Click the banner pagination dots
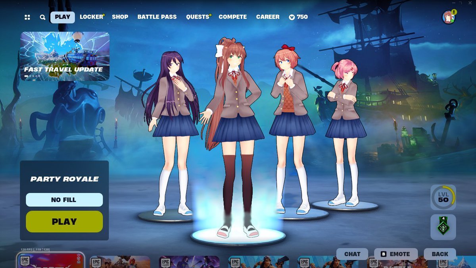 click(33, 76)
